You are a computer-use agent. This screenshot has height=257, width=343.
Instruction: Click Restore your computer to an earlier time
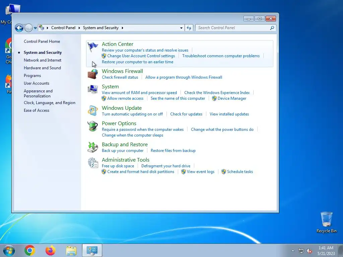coord(137,62)
